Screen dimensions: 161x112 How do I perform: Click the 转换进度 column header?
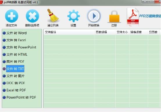pos(138,32)
